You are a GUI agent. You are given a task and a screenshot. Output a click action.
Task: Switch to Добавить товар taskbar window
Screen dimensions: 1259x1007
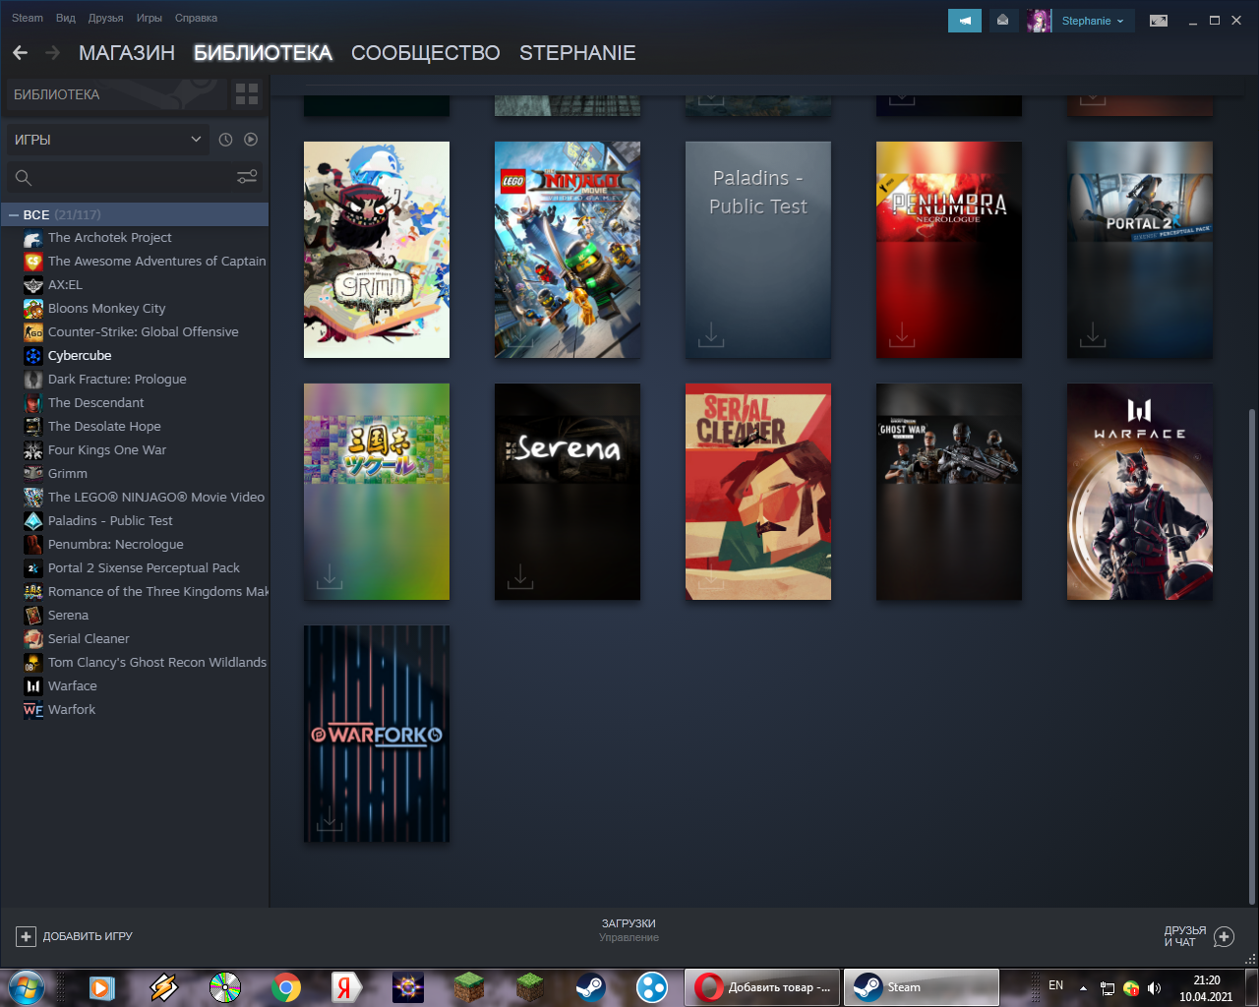pyautogui.click(x=762, y=986)
